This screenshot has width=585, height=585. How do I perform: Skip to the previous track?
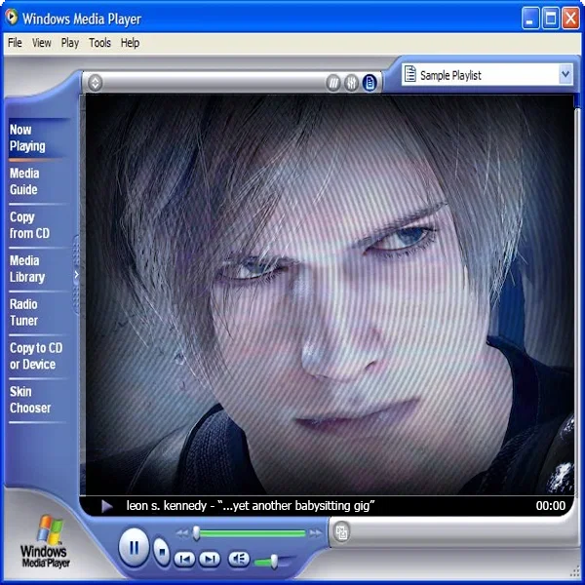click(x=184, y=559)
